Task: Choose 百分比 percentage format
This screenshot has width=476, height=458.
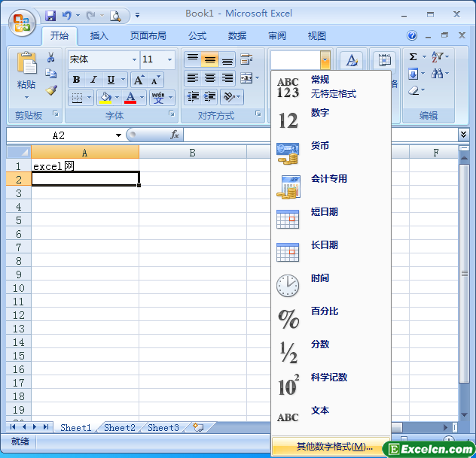Action: click(331, 319)
